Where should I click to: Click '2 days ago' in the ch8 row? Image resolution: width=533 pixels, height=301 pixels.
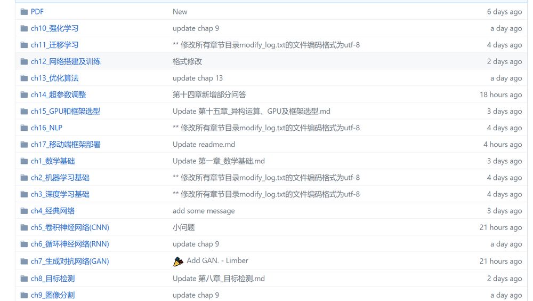coord(504,279)
